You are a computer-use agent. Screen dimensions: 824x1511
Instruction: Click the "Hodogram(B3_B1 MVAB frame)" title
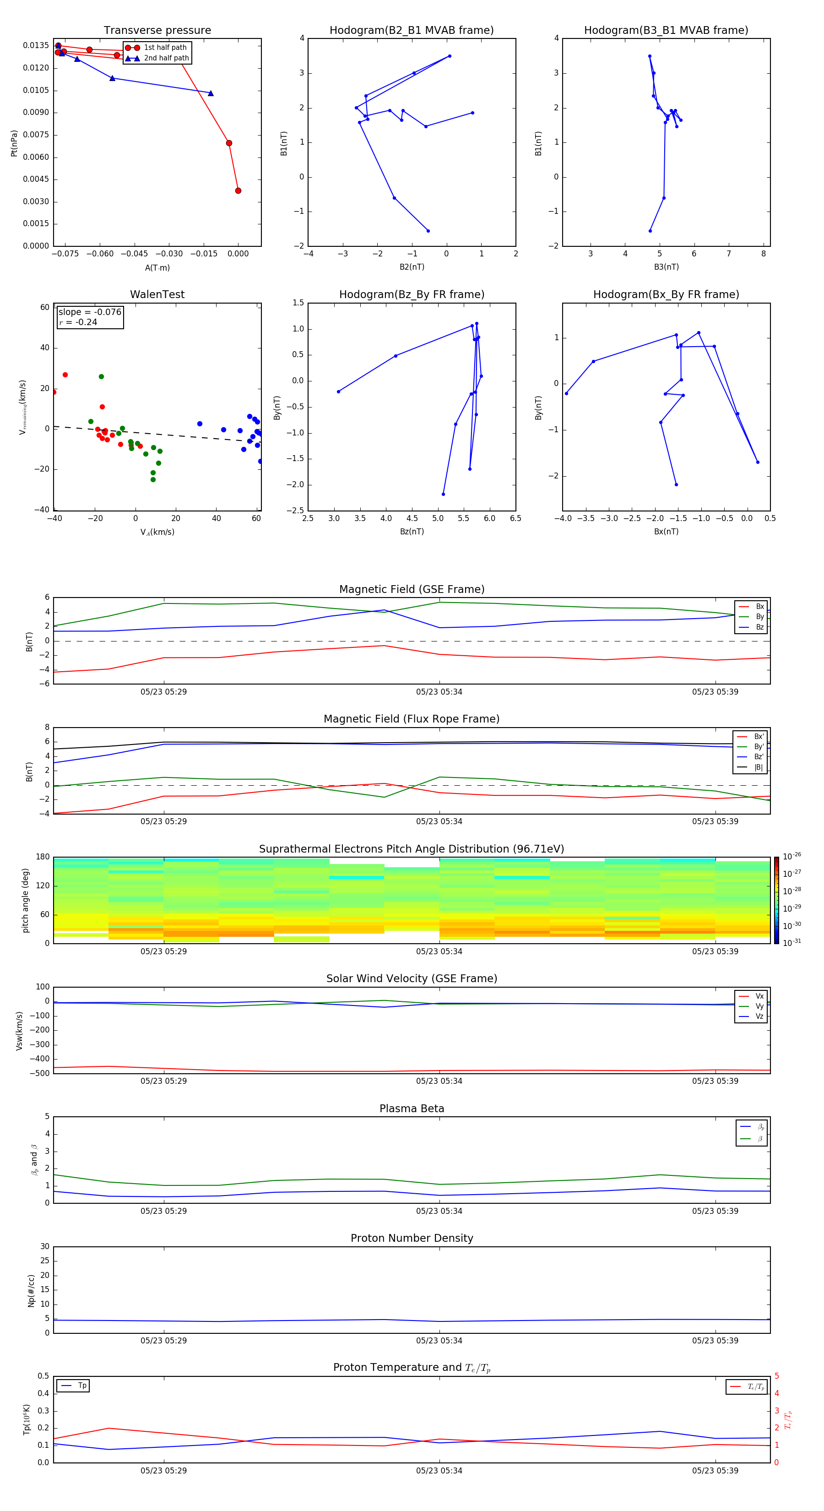[666, 31]
